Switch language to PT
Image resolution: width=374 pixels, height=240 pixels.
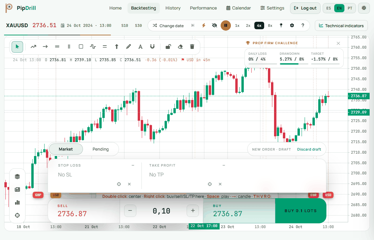(350, 8)
